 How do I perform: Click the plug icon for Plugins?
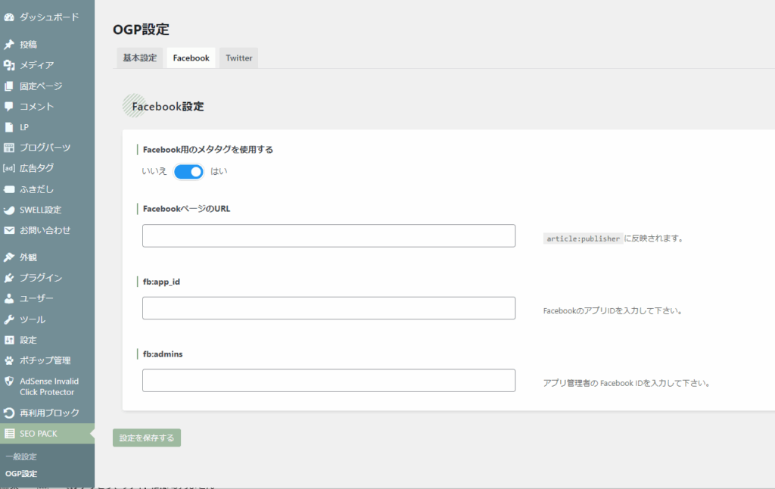9,278
